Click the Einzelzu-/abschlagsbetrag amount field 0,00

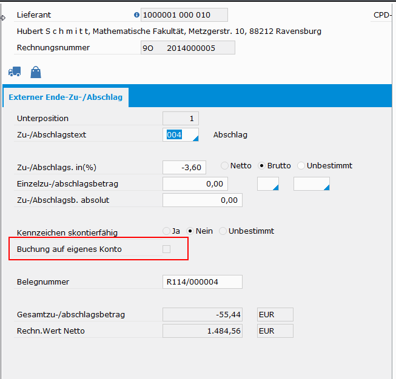point(195,184)
